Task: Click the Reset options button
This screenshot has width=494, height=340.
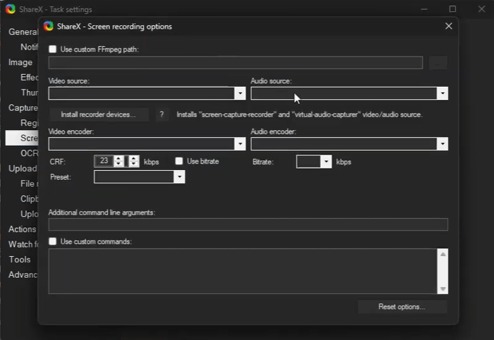Action: (402, 307)
